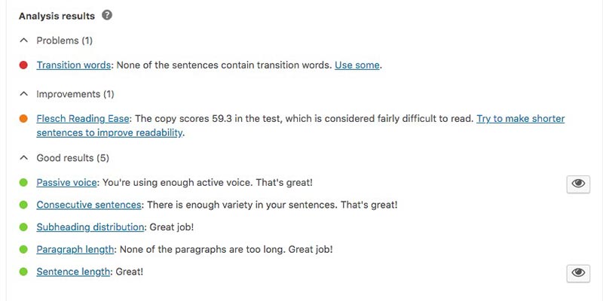
Task: Open the Transition words link
Action: coord(73,65)
